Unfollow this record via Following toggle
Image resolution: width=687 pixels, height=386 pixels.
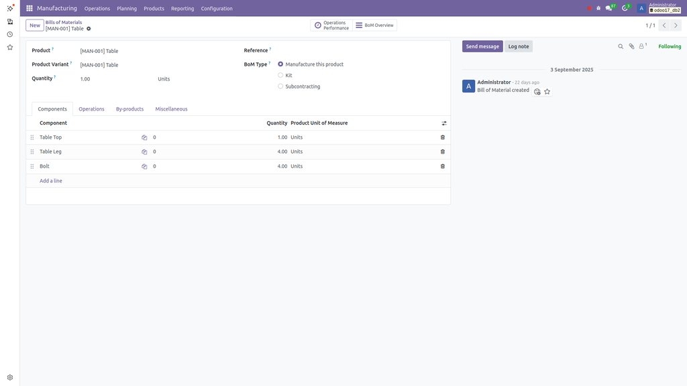[x=669, y=46]
